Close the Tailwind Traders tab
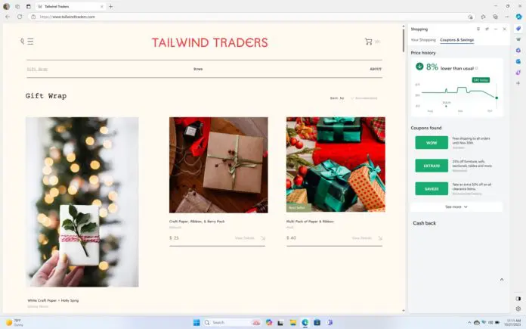The image size is (526, 329). coord(101,6)
